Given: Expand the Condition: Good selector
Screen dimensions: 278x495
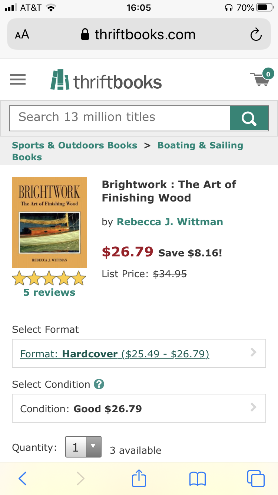Looking at the screenshot, I should (x=139, y=408).
